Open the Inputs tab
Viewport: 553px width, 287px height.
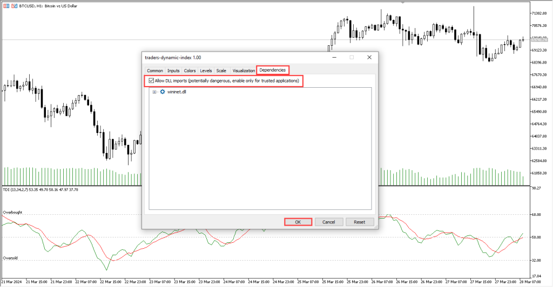(173, 71)
